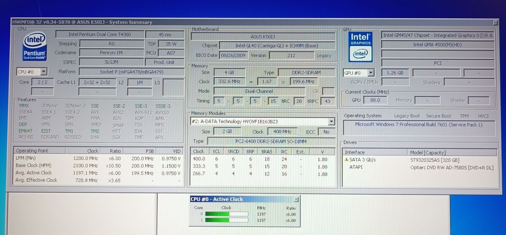Click the 45 nm process field
The width and height of the screenshot is (506, 235).
click(164, 35)
